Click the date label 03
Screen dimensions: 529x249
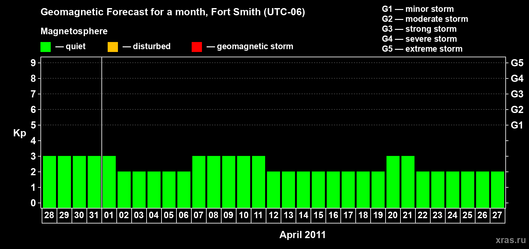pyautogui.click(x=139, y=215)
